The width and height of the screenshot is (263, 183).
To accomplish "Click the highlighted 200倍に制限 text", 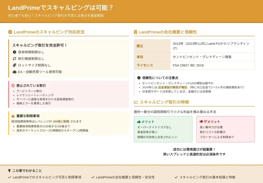I will 61,121.
